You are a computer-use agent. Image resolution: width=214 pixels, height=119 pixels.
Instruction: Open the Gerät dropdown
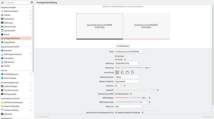[129, 52]
